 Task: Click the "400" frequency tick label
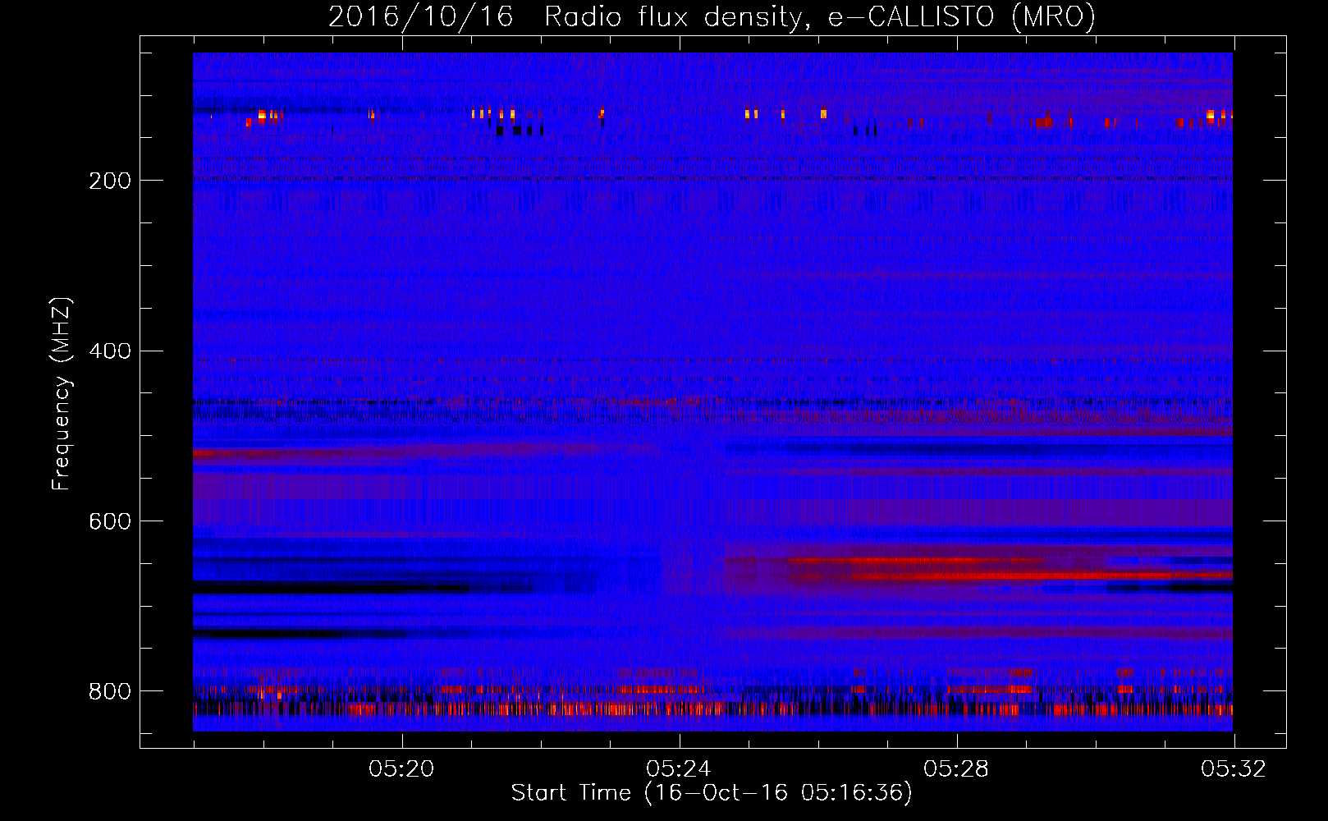(110, 351)
